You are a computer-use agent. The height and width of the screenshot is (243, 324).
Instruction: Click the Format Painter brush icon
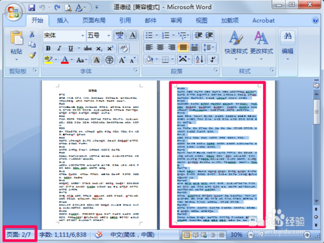tap(32, 56)
